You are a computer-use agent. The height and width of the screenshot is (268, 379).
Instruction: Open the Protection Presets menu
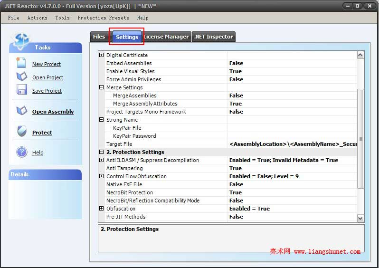coord(103,18)
